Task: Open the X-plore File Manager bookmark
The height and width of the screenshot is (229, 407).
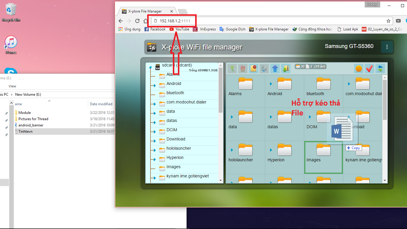Action: (x=269, y=29)
